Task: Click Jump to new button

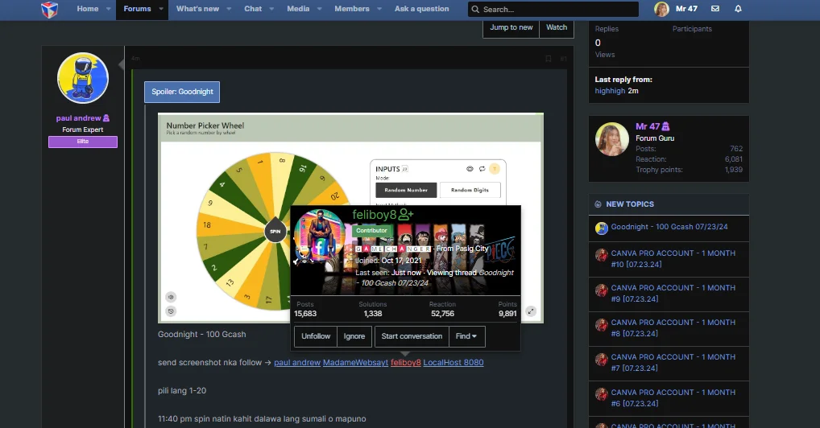Action: tap(511, 27)
